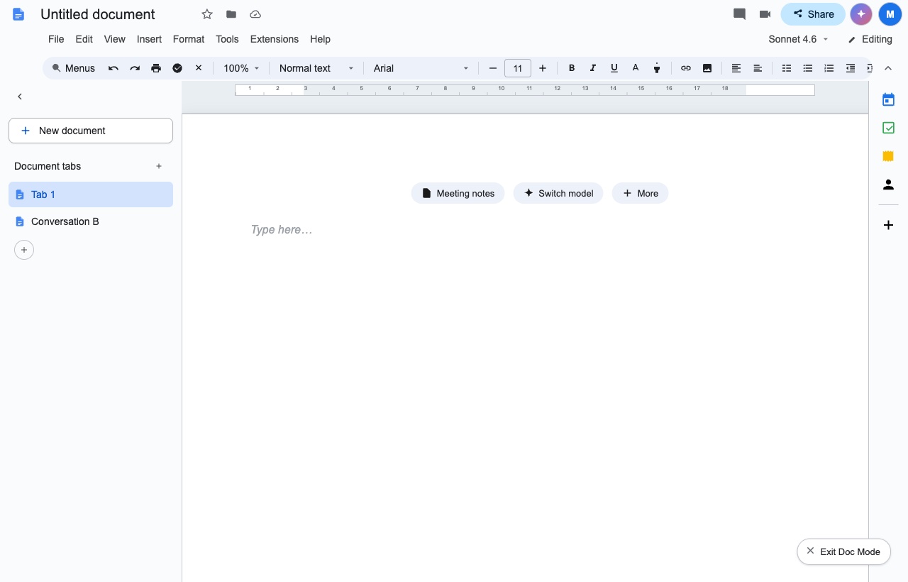This screenshot has height=582, width=908.
Task: Click the font size field showing 11
Action: pyautogui.click(x=518, y=68)
